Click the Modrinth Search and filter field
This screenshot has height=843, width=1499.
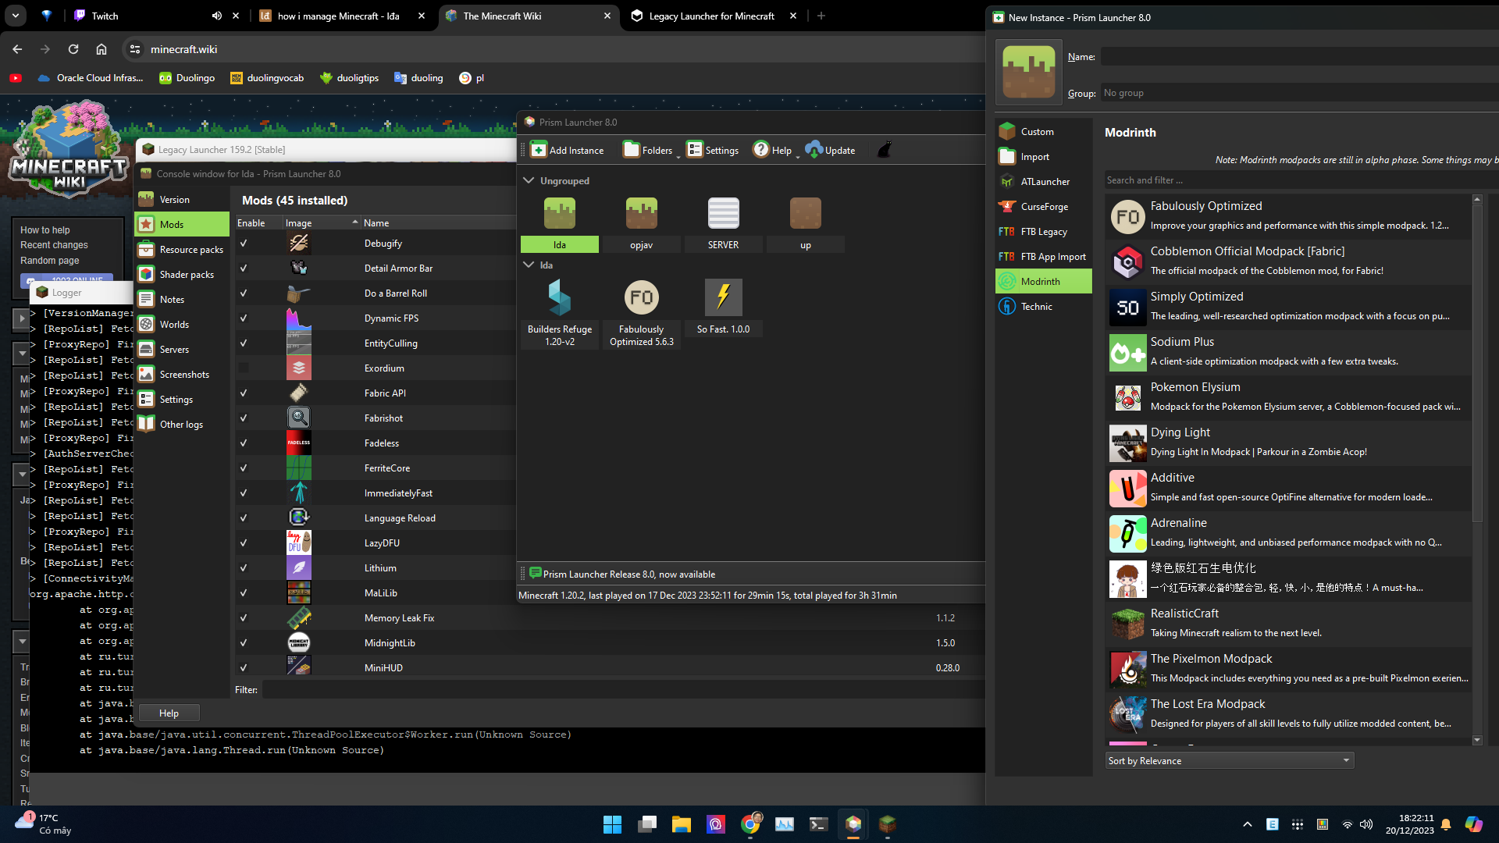1301,180
